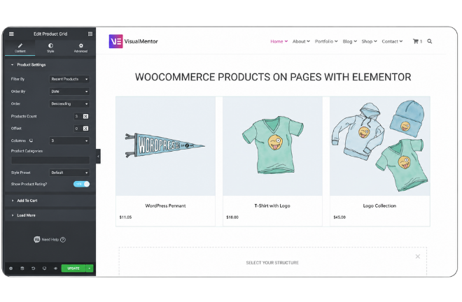Click the $11.05 price

click(125, 217)
